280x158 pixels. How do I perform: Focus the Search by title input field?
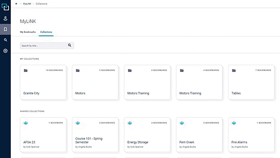click(43, 45)
